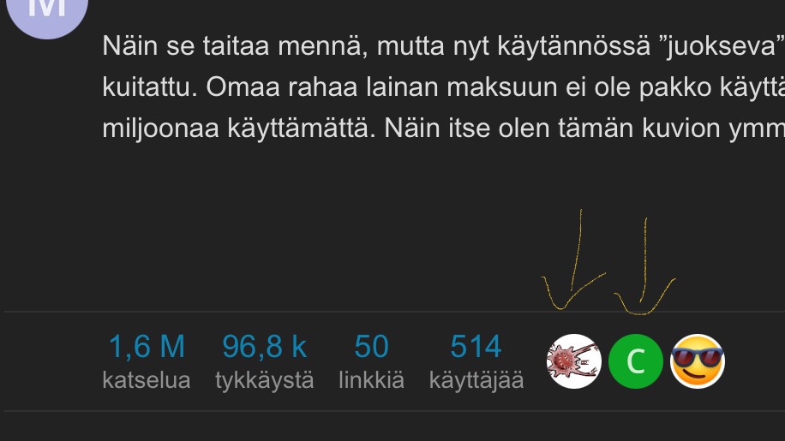Click the post line starting miljoonaa käyttämättä
This screenshot has width=785, height=441.
point(444,128)
